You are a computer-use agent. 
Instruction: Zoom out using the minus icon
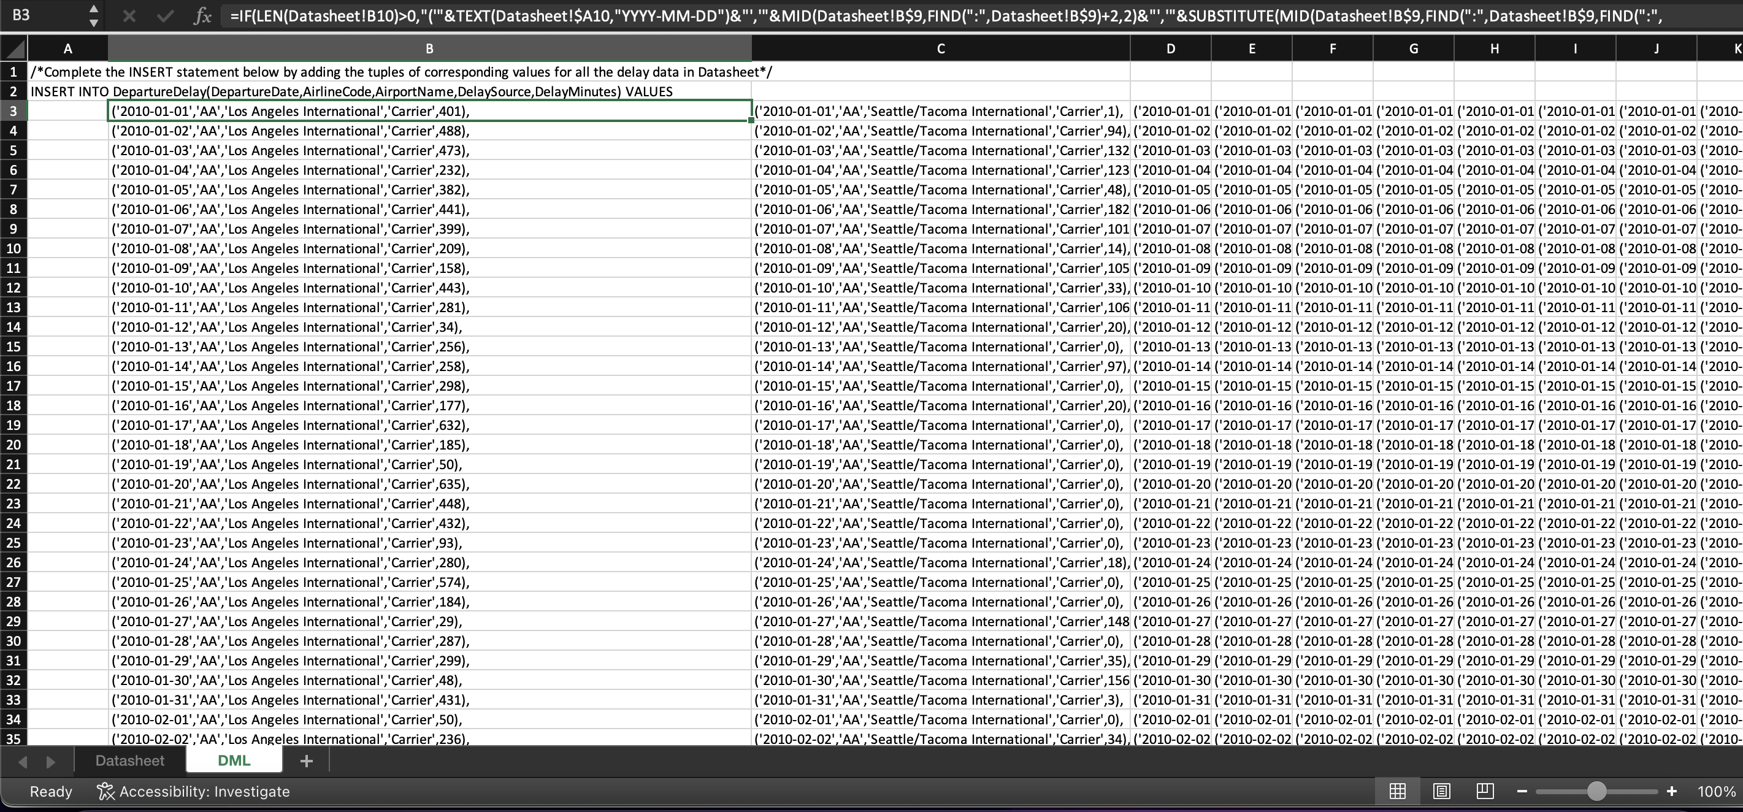pyautogui.click(x=1522, y=791)
